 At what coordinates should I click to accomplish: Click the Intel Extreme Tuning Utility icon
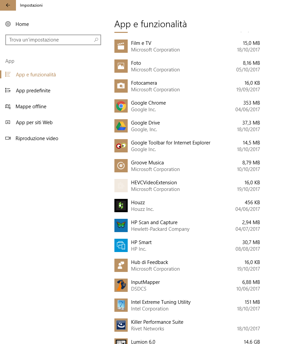121,305
